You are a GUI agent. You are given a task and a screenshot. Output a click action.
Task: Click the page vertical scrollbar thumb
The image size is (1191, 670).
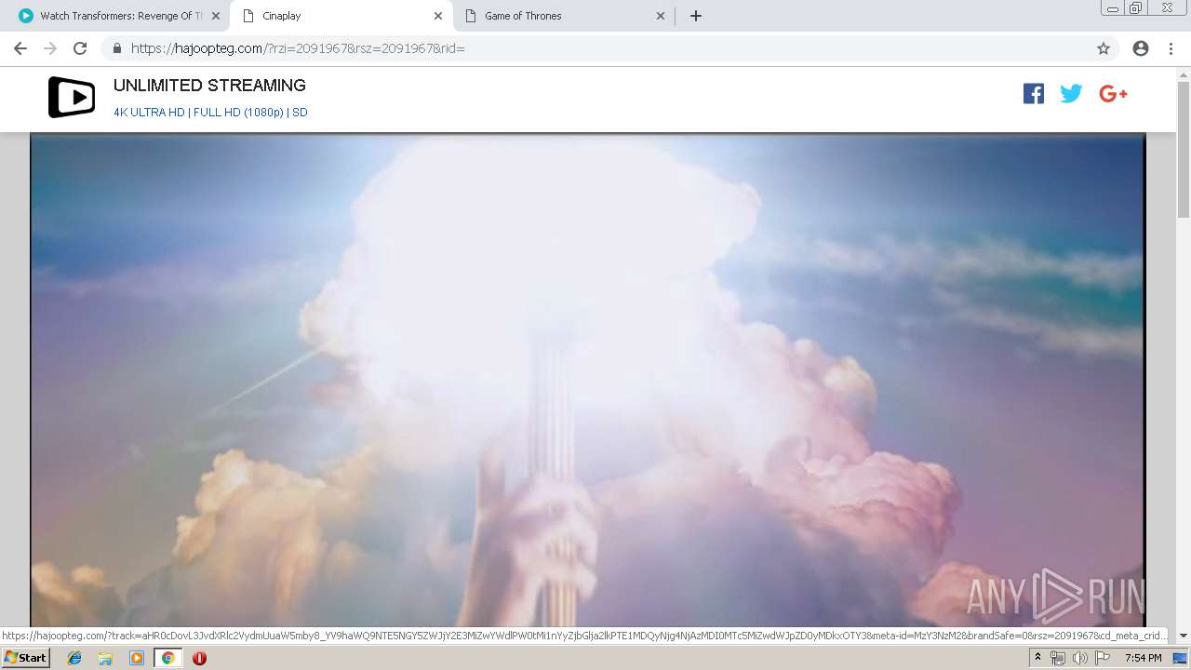pos(1184,150)
